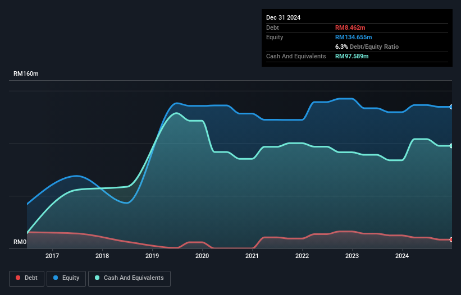Click the RM160m y-axis label
Image resolution: width=461 pixels, height=295 pixels.
26,73
